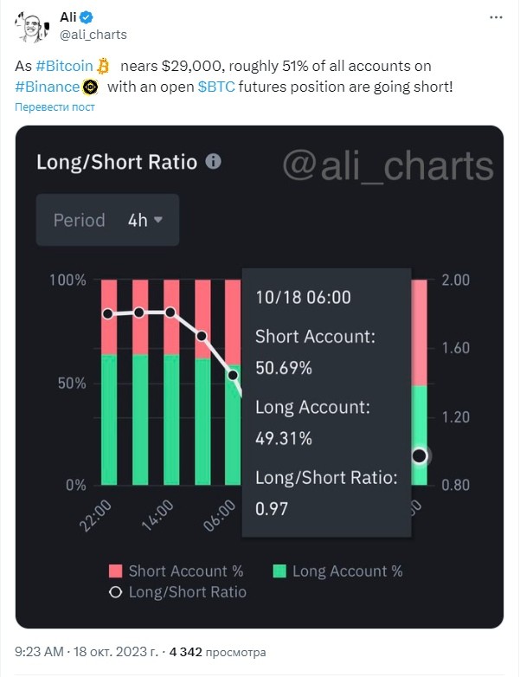The width and height of the screenshot is (520, 677).
Task: Open the three-dot more options menu
Action: (496, 17)
